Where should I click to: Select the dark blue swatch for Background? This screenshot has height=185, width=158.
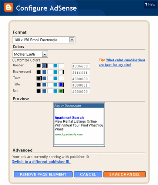tap(44, 72)
